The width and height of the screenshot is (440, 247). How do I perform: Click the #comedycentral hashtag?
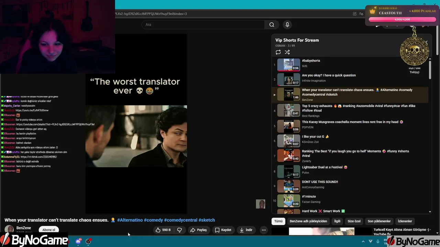[180, 220]
